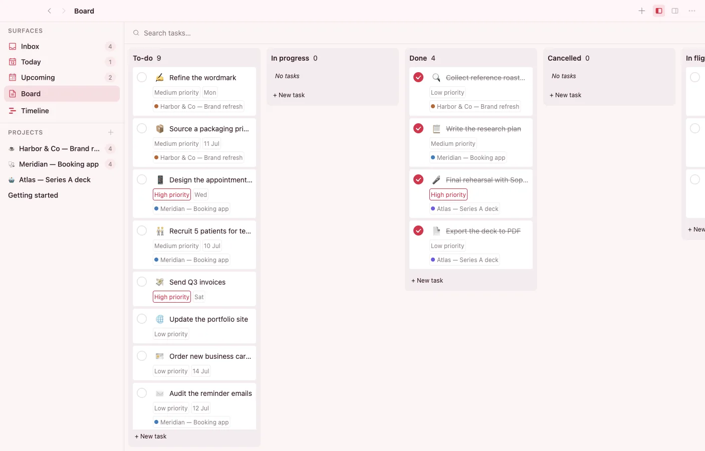
Task: Click the back navigation arrow
Action: point(49,11)
